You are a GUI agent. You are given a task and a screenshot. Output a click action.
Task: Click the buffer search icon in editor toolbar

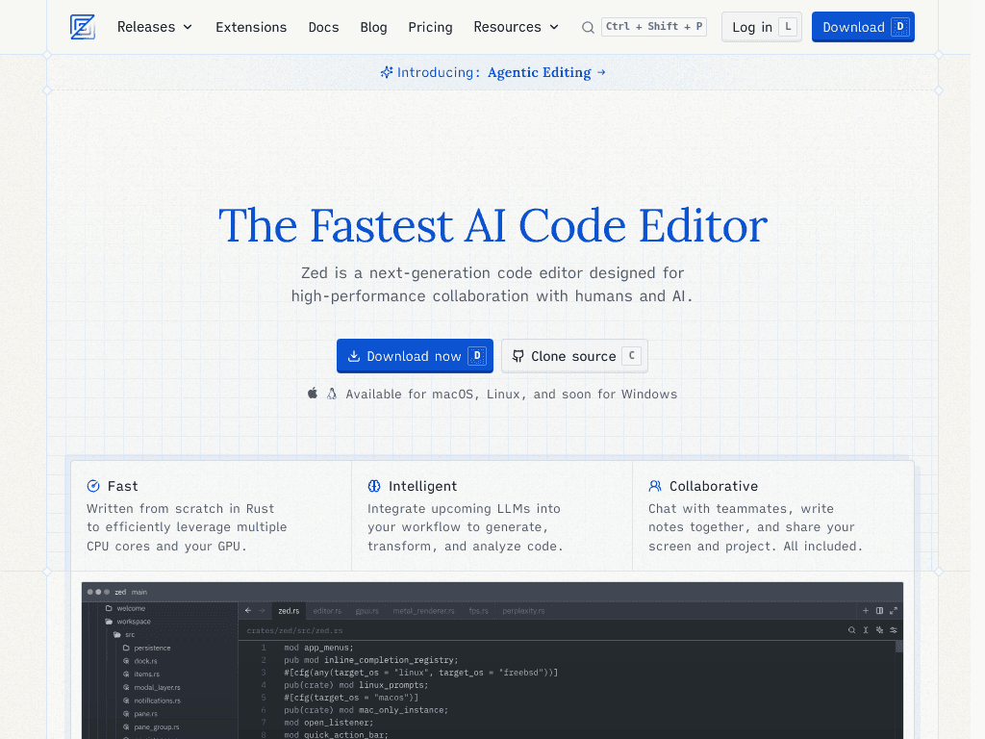pyautogui.click(x=852, y=630)
